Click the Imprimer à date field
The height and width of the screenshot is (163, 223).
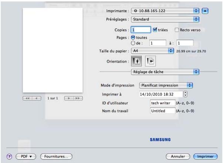tap(161, 94)
